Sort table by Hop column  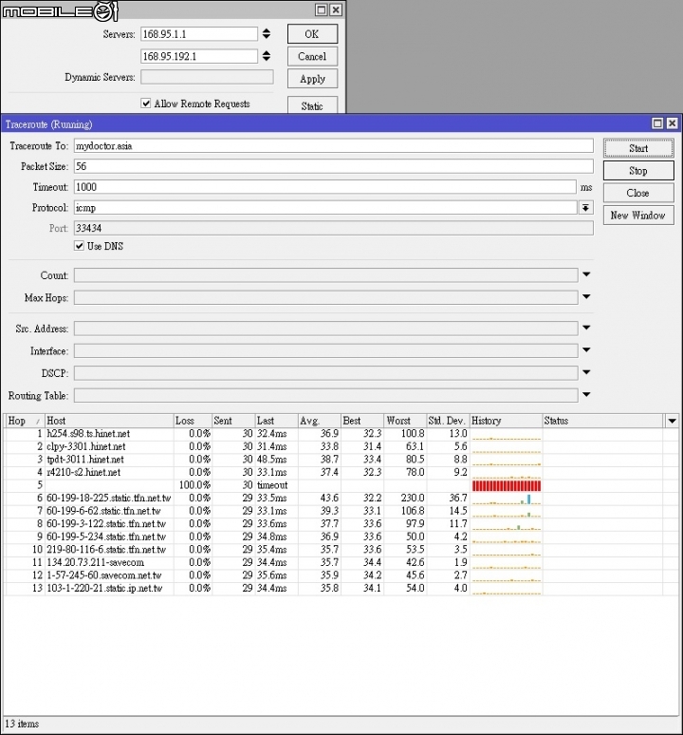pos(25,421)
